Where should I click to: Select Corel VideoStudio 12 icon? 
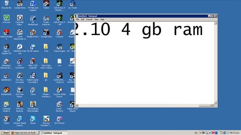click(20, 34)
